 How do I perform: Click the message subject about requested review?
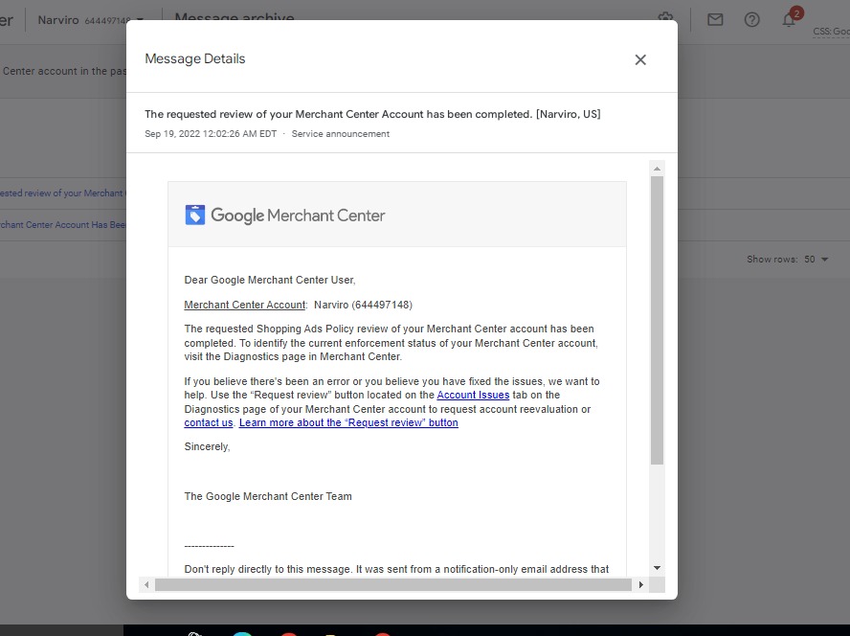[x=372, y=115]
